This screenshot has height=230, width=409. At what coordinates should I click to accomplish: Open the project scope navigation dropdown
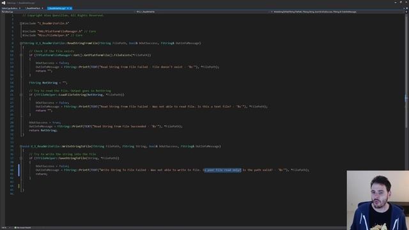click(68, 11)
